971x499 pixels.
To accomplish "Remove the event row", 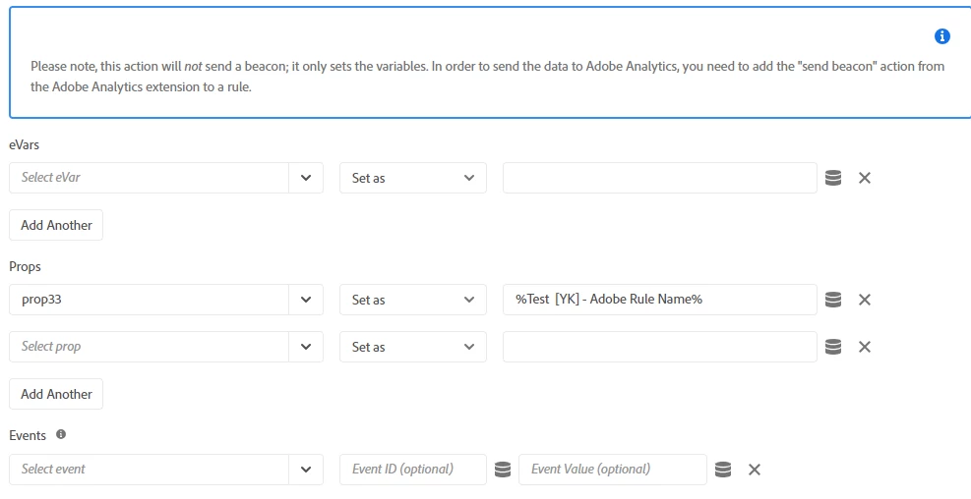I will click(x=755, y=470).
